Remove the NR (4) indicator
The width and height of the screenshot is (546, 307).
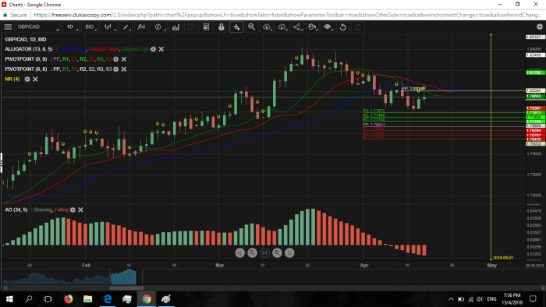[35, 79]
